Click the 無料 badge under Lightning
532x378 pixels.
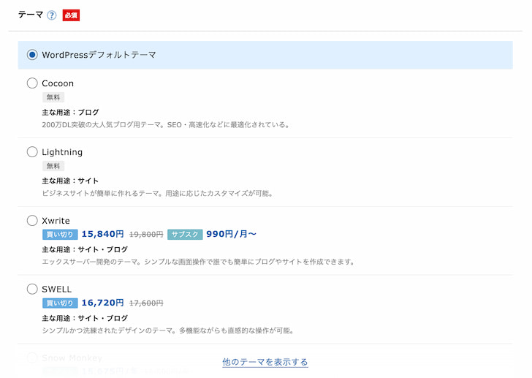click(53, 166)
